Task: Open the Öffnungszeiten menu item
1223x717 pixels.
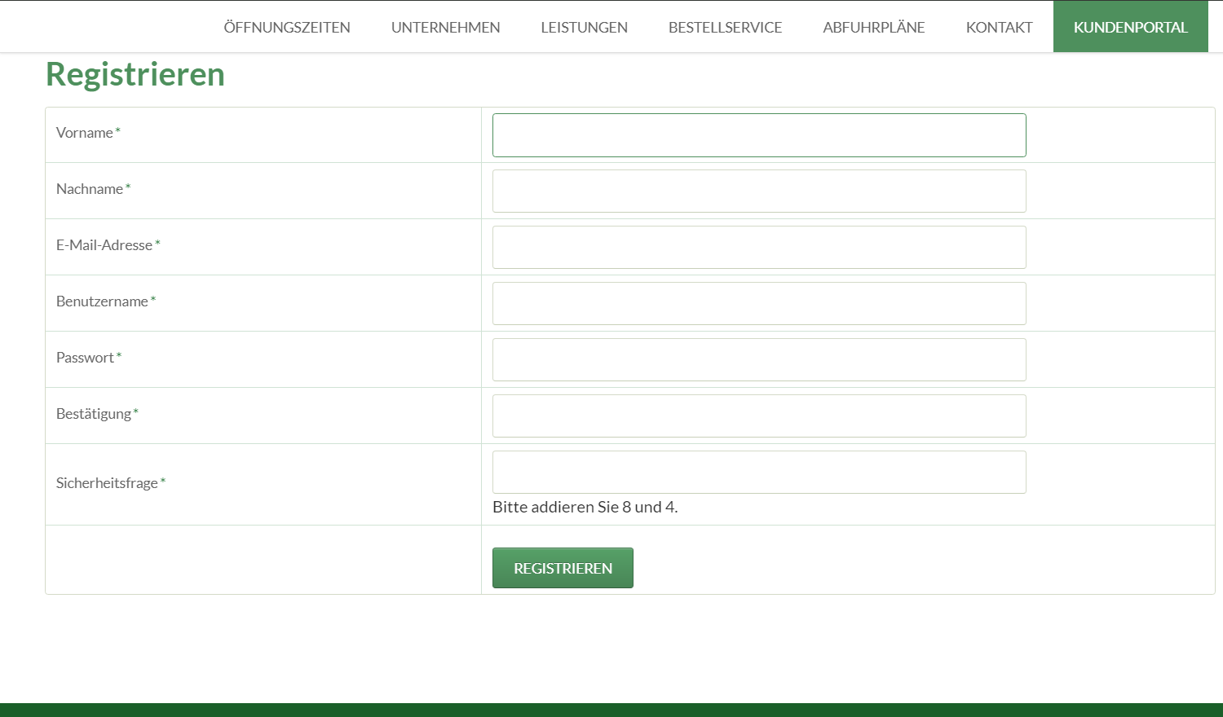Action: pos(287,28)
